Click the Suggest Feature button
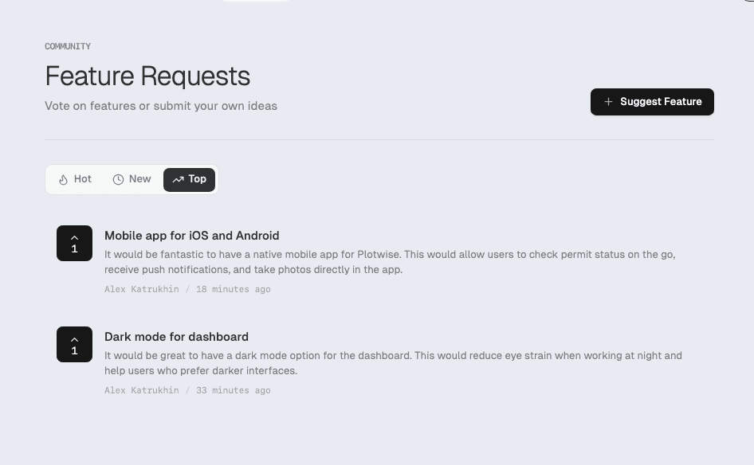This screenshot has width=754, height=465. tap(652, 102)
